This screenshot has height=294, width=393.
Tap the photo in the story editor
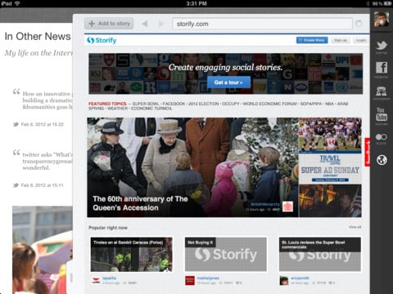[x=43, y=250]
